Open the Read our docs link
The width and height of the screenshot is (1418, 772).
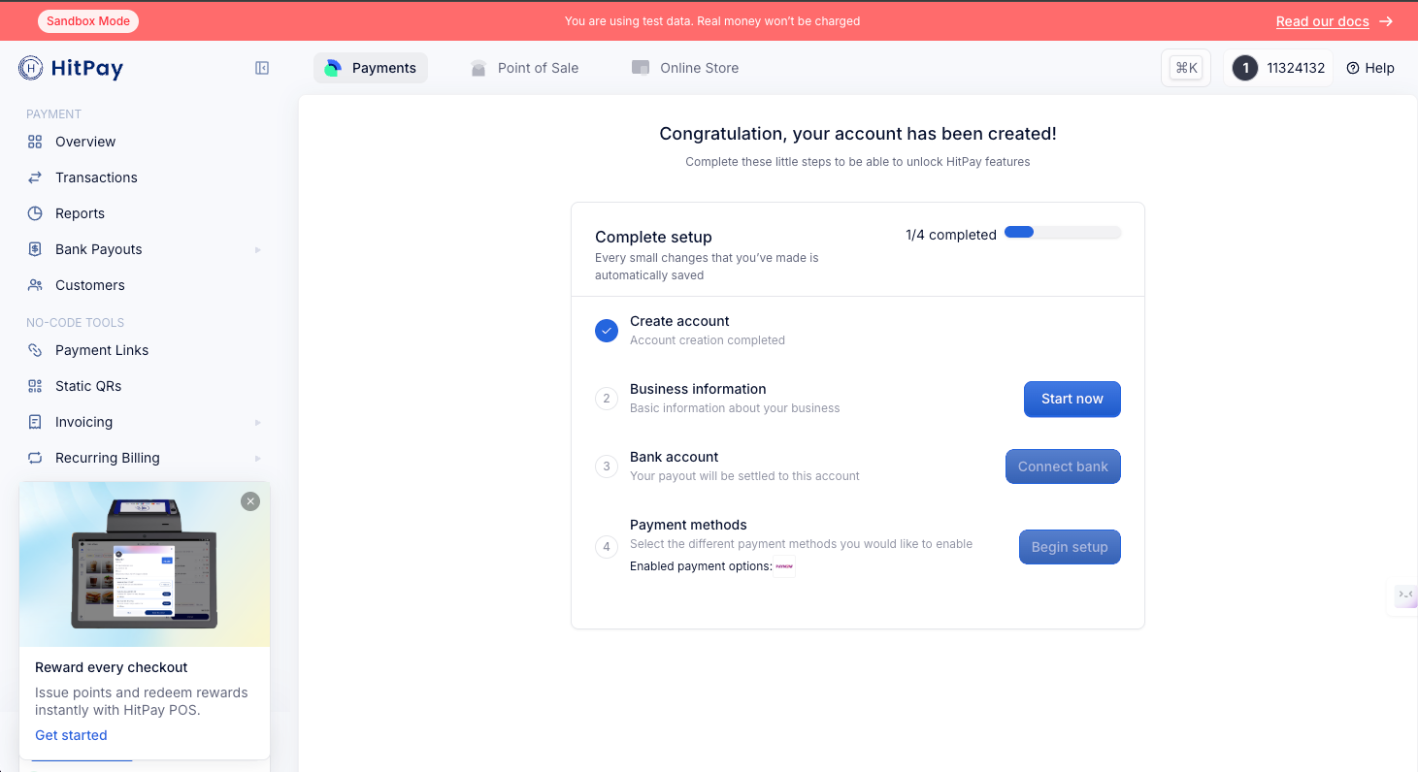click(x=1322, y=21)
